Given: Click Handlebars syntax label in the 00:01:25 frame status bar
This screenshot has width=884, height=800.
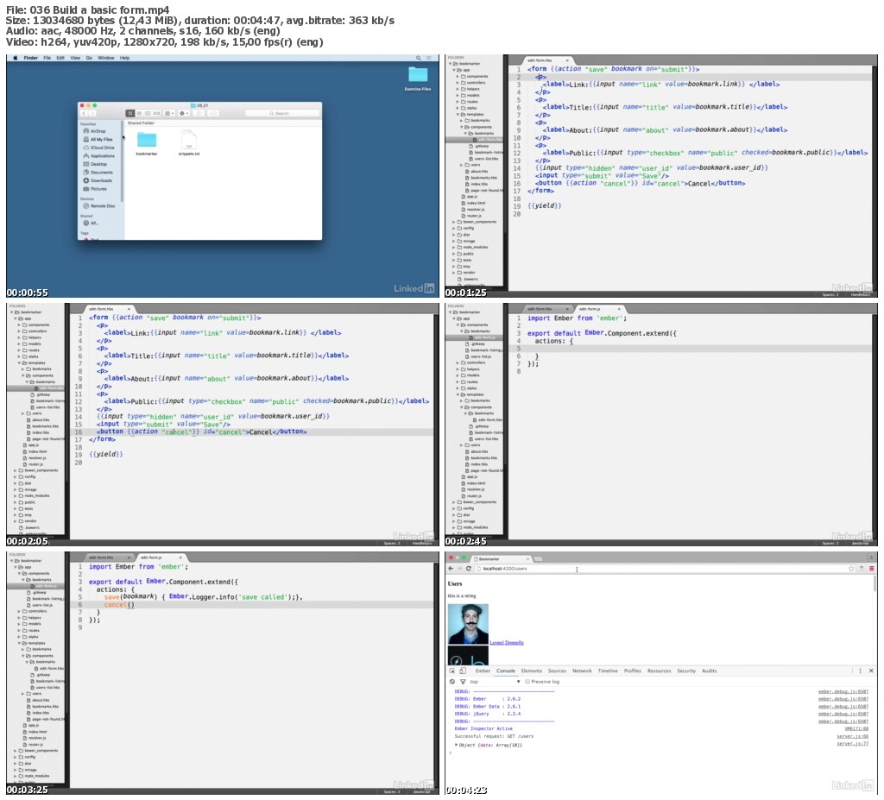Looking at the screenshot, I should pos(860,294).
